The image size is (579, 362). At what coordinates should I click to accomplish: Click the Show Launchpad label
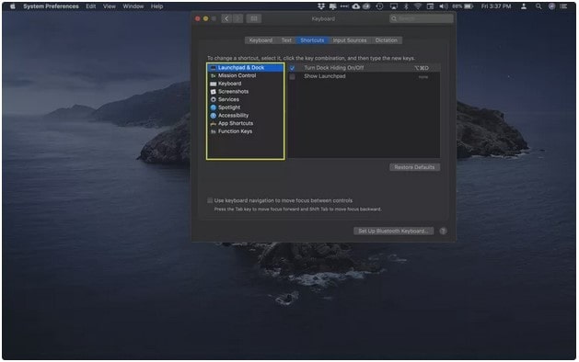325,76
